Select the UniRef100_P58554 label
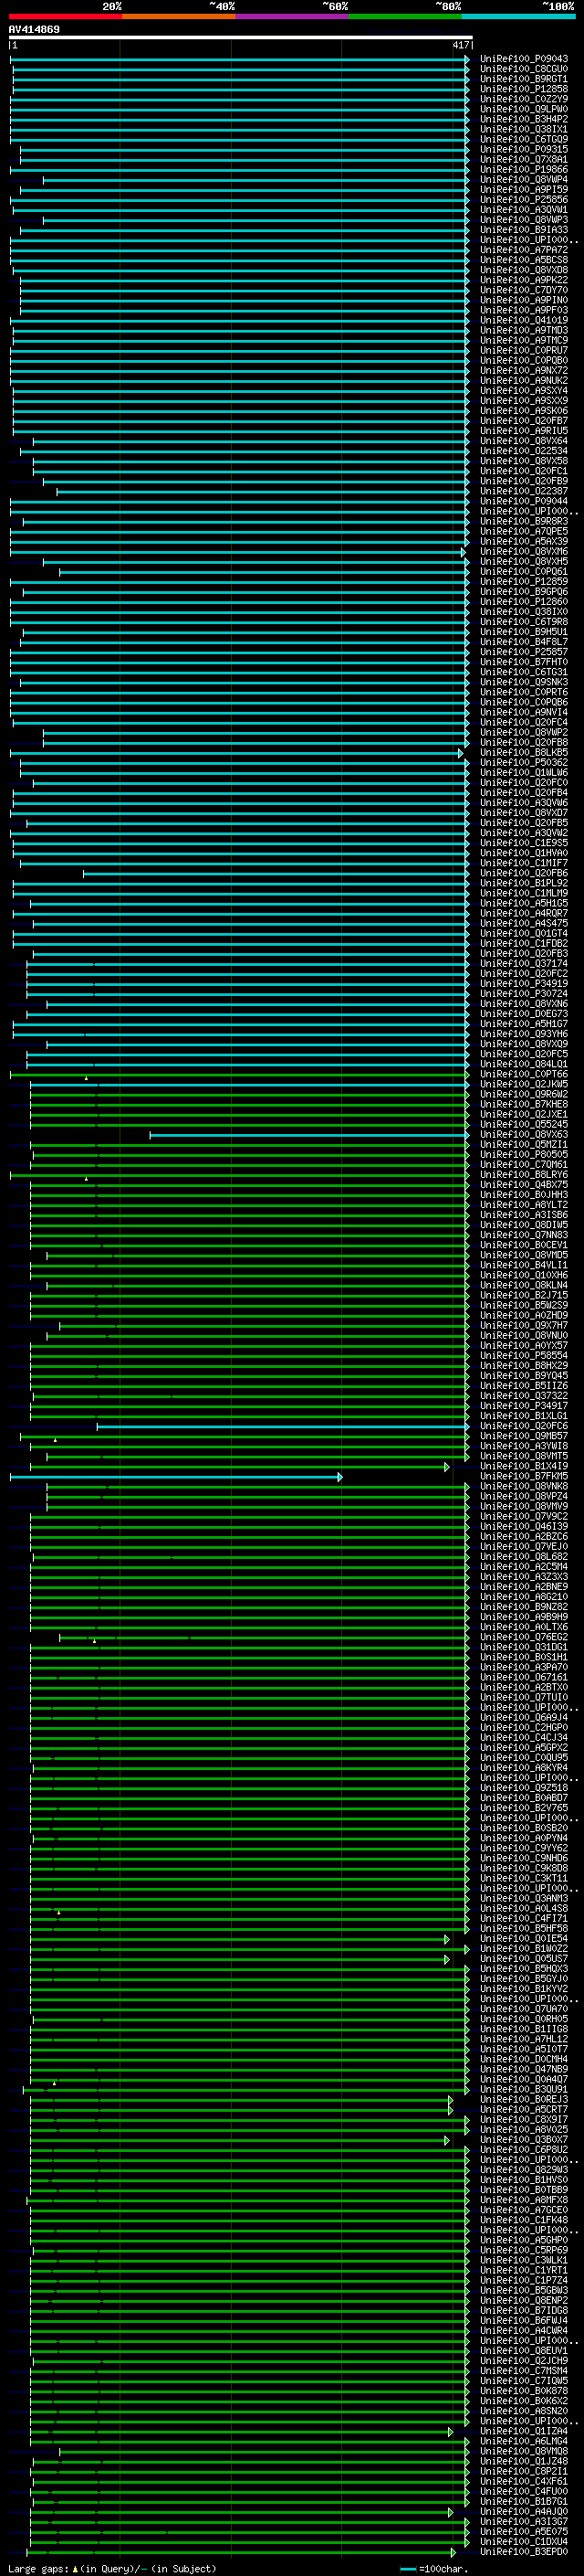 pyautogui.click(x=524, y=1355)
